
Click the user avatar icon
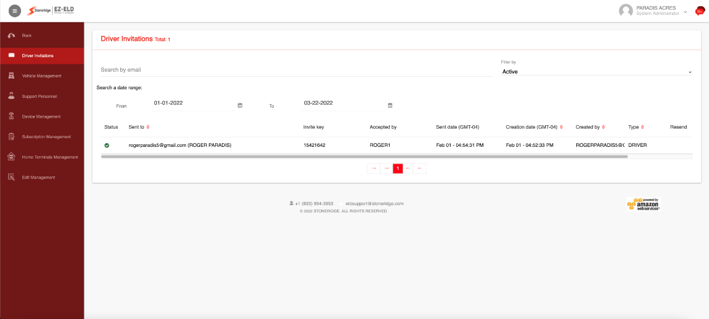click(625, 11)
